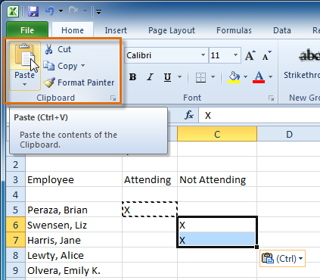The height and width of the screenshot is (280, 320).
Task: Undo the last action
Action: pos(49,11)
